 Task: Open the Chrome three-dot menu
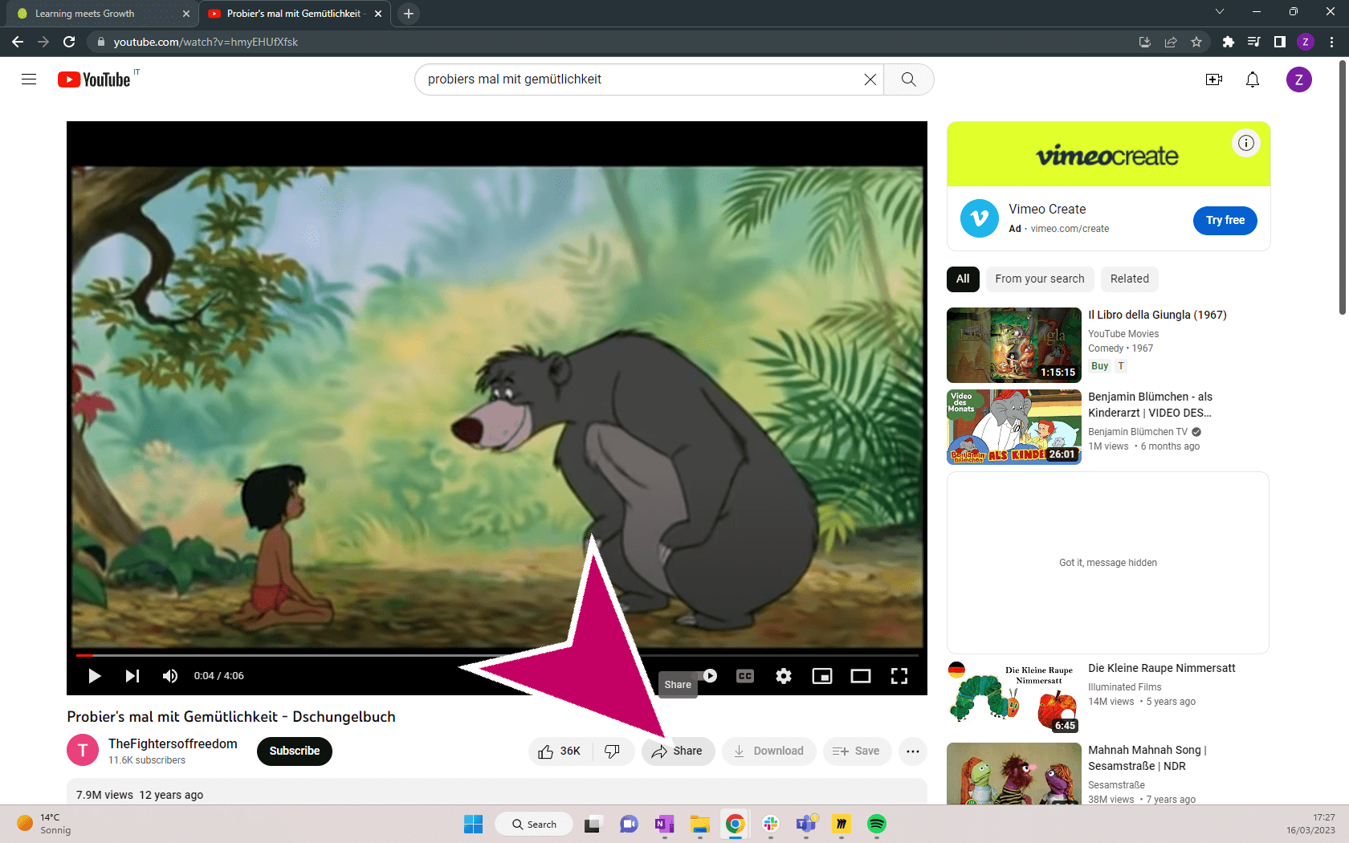point(1331,42)
